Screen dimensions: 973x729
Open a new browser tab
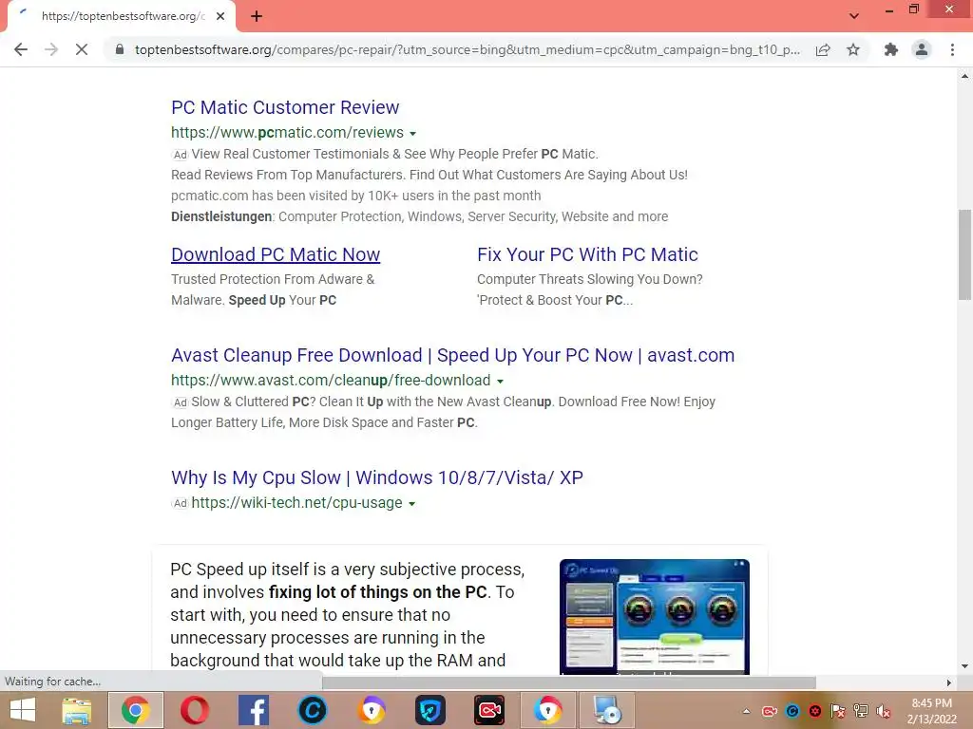click(257, 16)
